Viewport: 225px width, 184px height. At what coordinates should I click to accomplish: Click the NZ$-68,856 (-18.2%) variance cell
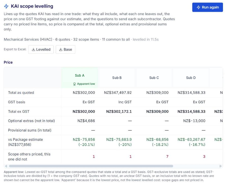tap(157, 142)
